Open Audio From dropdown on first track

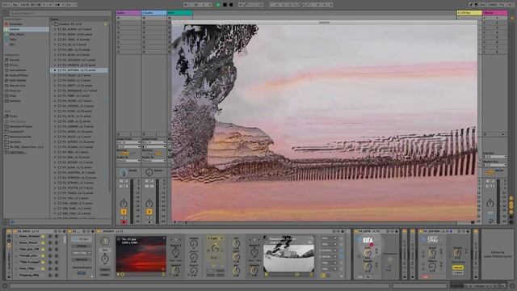pos(128,142)
